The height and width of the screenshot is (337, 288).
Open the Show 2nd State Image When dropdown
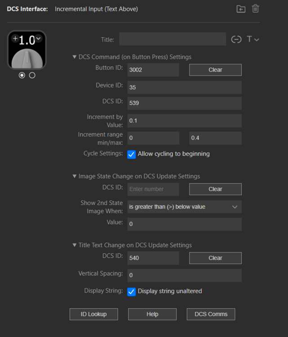pos(184,207)
